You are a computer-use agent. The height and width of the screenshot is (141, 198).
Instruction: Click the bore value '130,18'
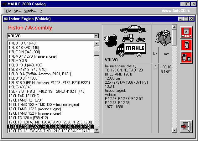(x=166, y=67)
